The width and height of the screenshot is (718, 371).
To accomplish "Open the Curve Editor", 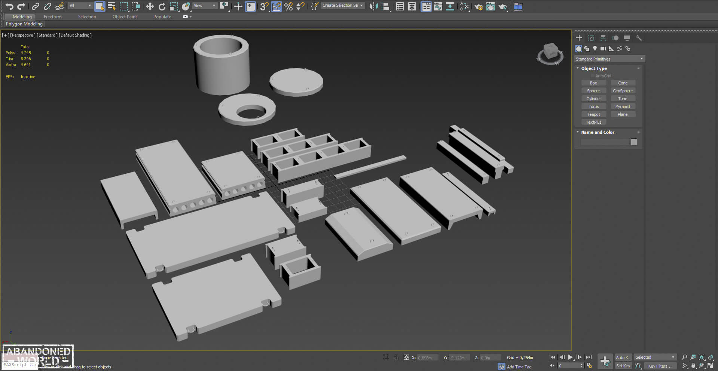I will [x=438, y=6].
